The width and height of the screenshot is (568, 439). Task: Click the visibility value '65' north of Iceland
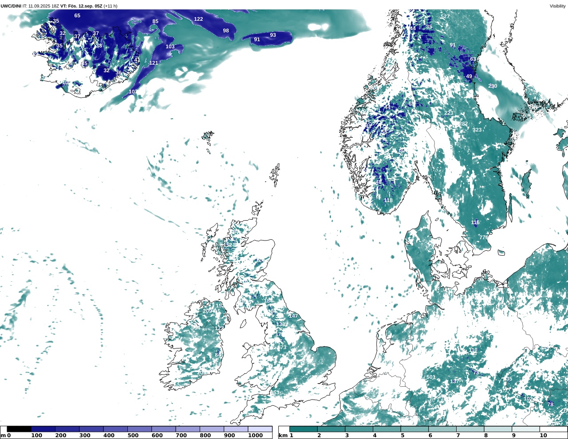coord(77,16)
